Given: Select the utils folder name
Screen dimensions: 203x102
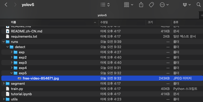Looking at the screenshot, I should coord(14,99).
